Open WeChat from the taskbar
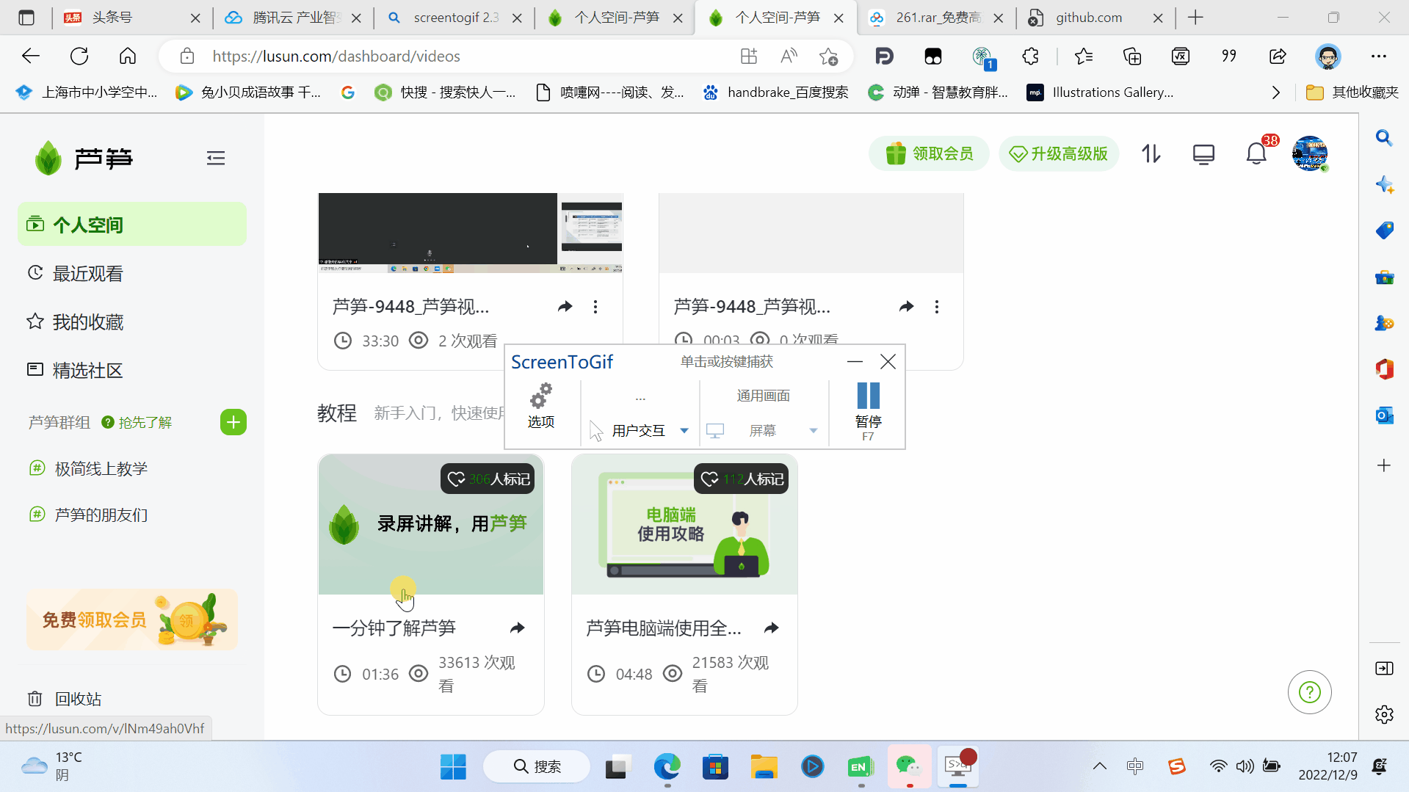 (x=909, y=766)
